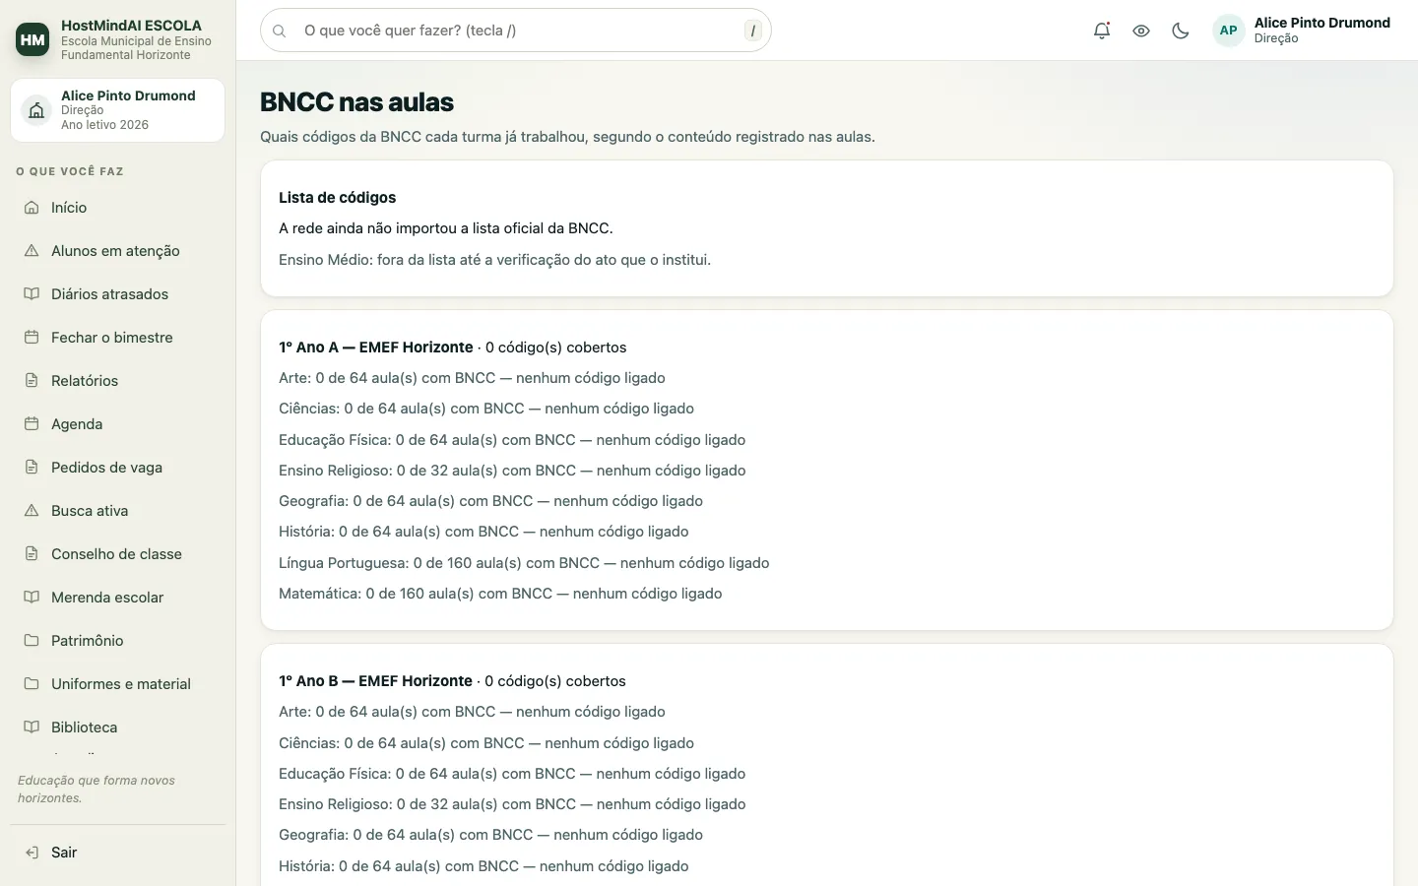1418x886 pixels.
Task: Click the 'BNCC nas aulas' page title
Action: click(x=356, y=102)
